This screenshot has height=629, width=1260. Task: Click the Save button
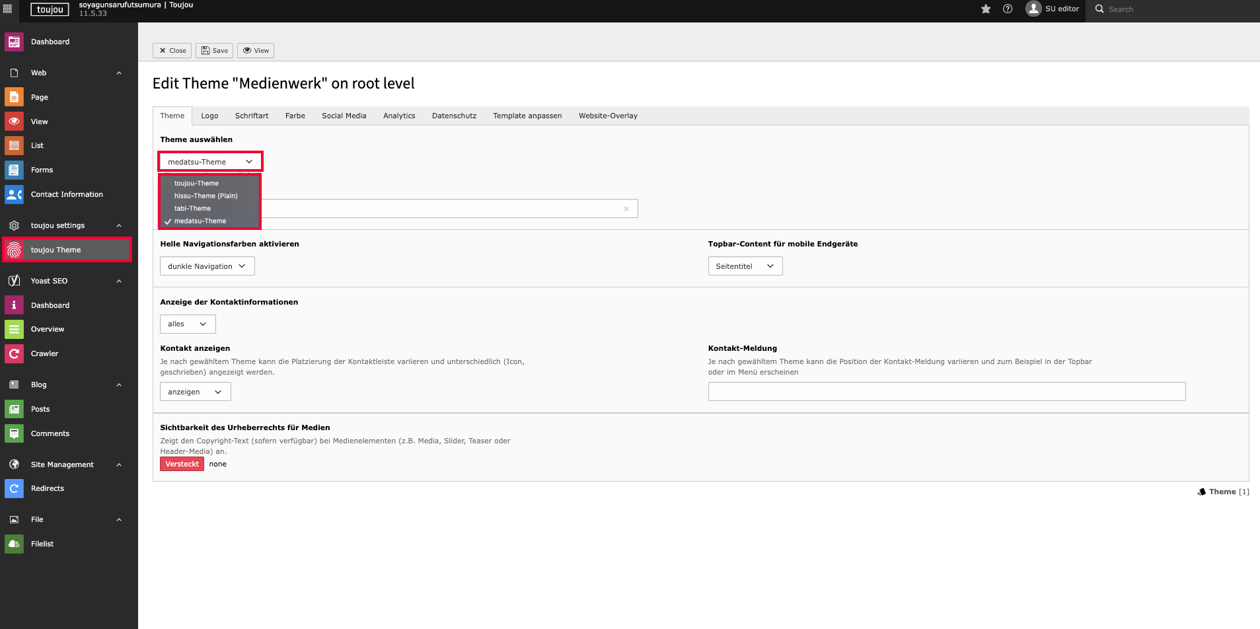point(215,51)
